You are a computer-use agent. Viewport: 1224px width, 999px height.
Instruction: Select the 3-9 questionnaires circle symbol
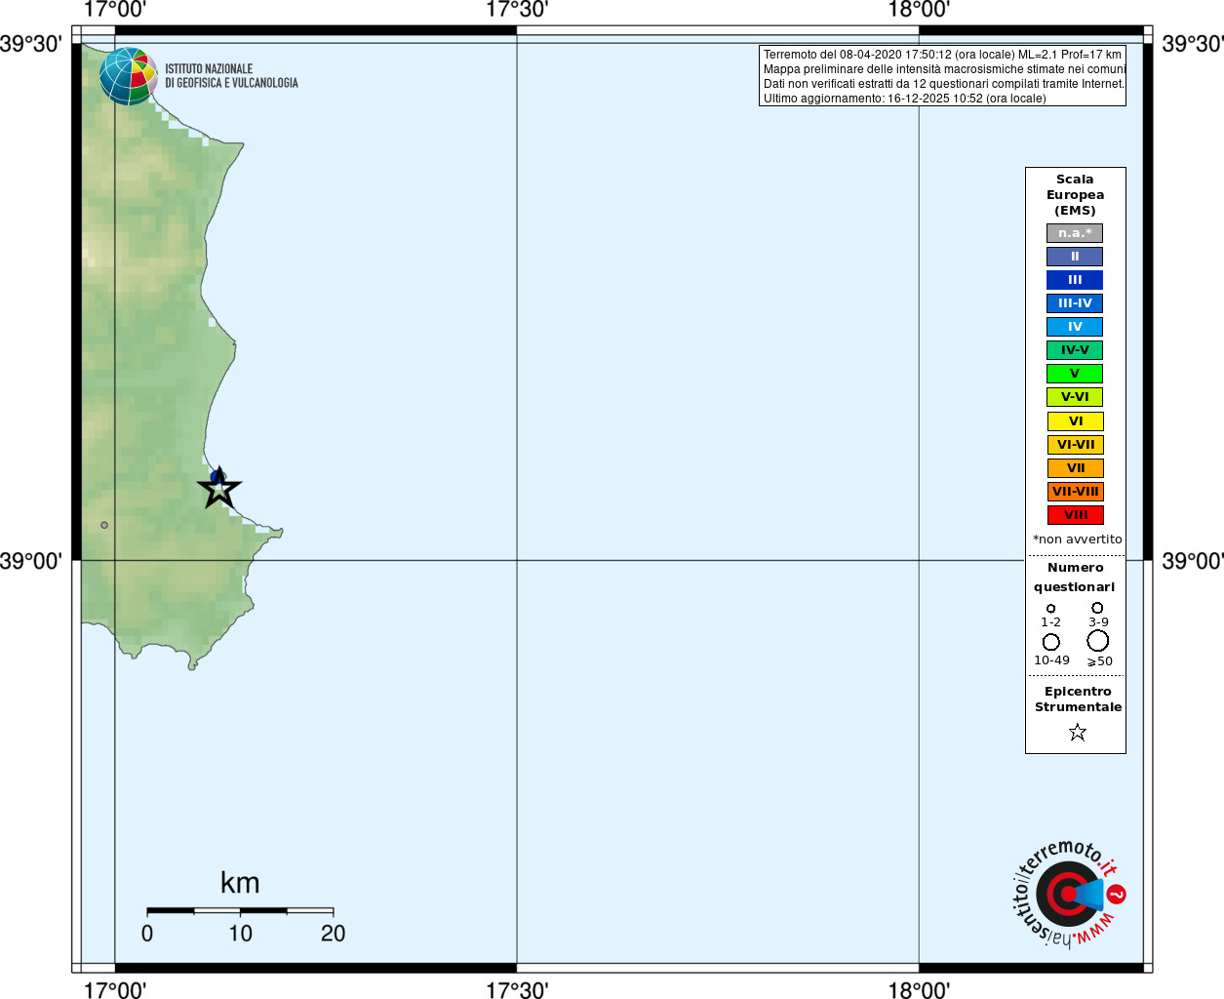click(x=1097, y=607)
